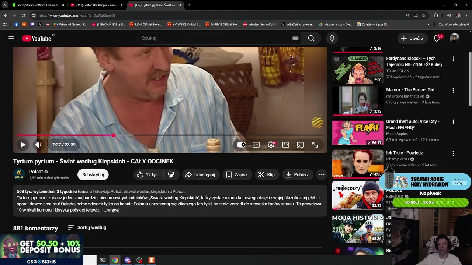472x265 pixels.
Task: Open the terminal icon in taskbar
Action: [x=103, y=260]
